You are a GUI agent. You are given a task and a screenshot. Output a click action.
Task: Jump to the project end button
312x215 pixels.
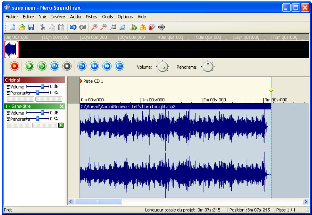[119, 66]
